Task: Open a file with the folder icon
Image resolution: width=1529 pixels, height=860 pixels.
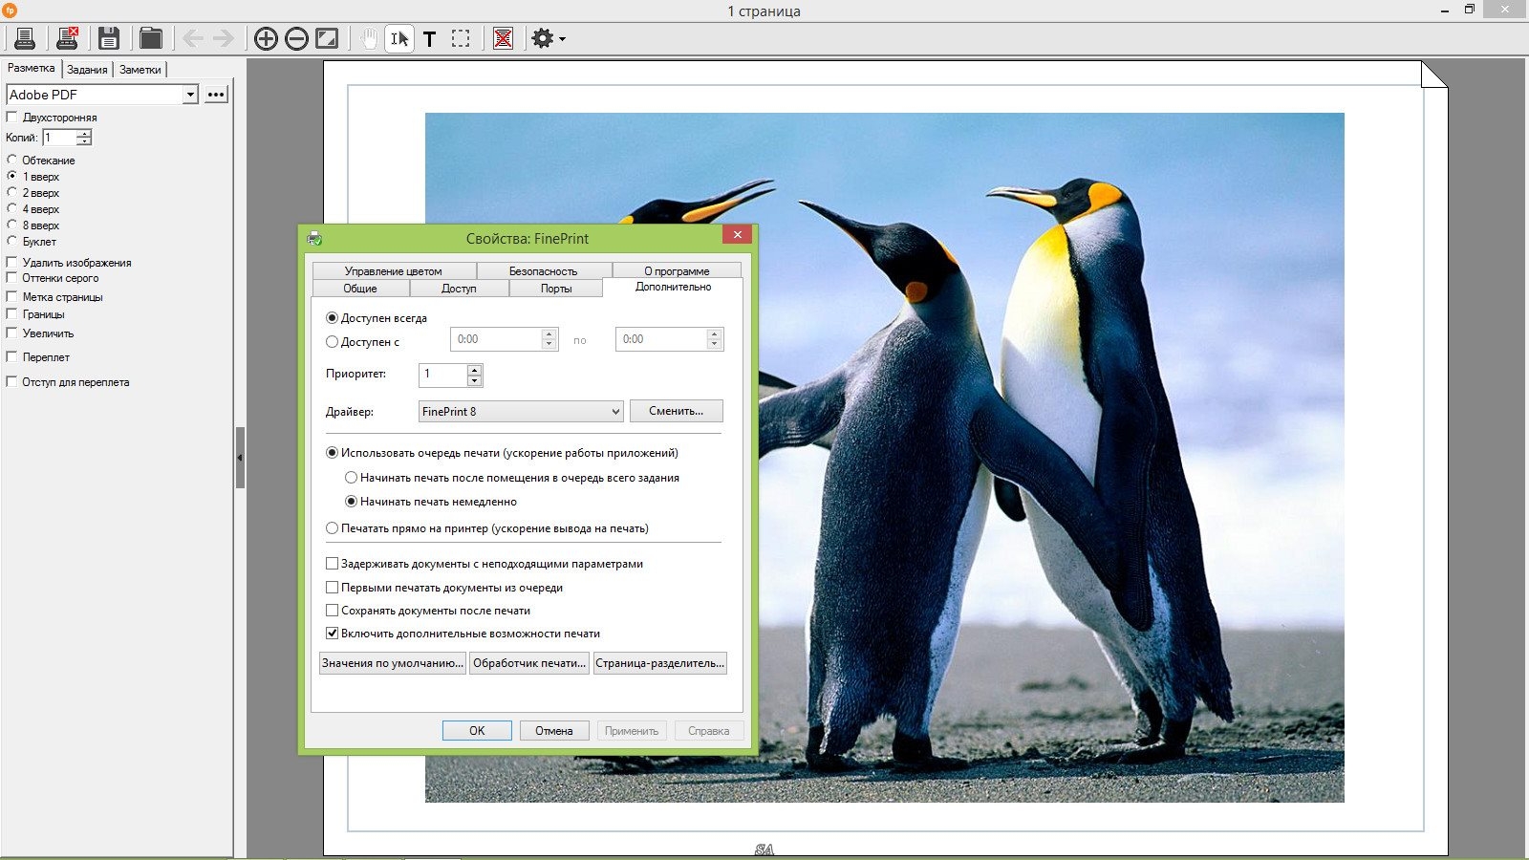Action: [x=150, y=38]
